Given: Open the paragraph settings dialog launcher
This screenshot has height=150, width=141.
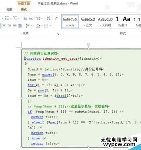Looking at the screenshot, I should click(x=58, y=34).
